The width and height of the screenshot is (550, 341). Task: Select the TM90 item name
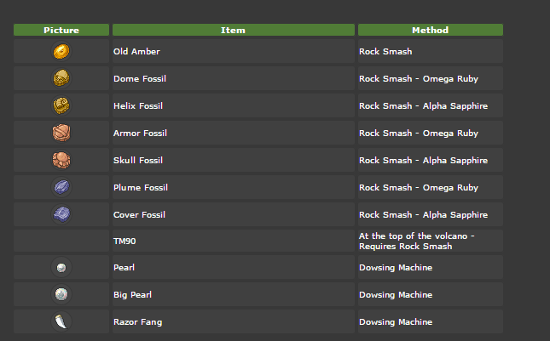(x=124, y=242)
